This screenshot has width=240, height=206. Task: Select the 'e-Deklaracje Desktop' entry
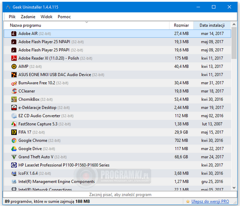tap(37, 107)
